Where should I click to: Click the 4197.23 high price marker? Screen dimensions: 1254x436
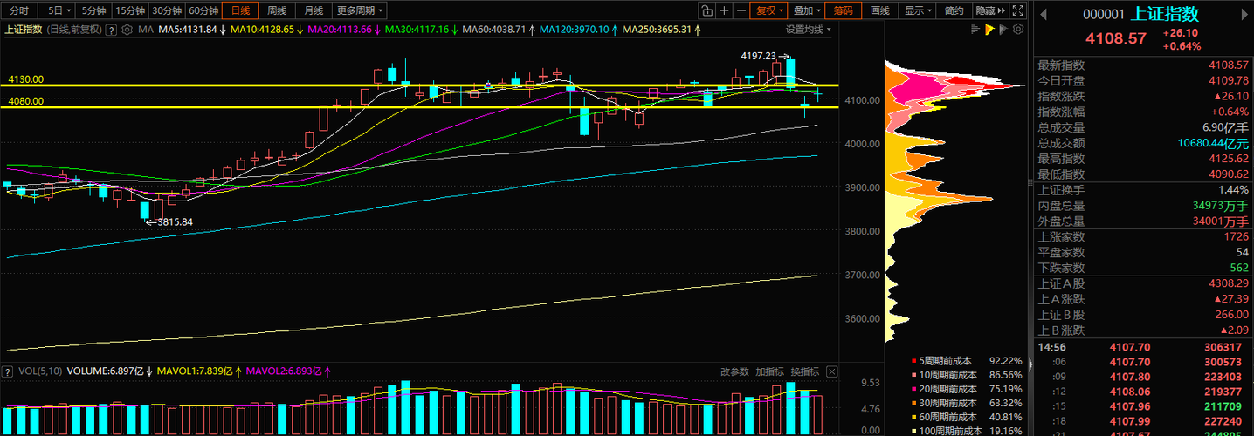click(x=758, y=55)
